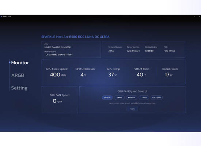Select the Silent fan mode

point(119,97)
